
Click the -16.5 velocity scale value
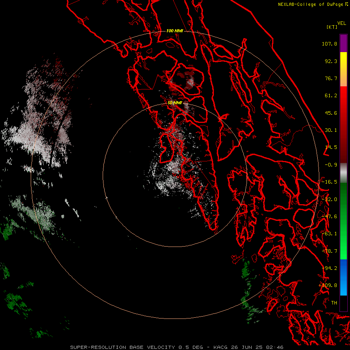click(x=329, y=182)
